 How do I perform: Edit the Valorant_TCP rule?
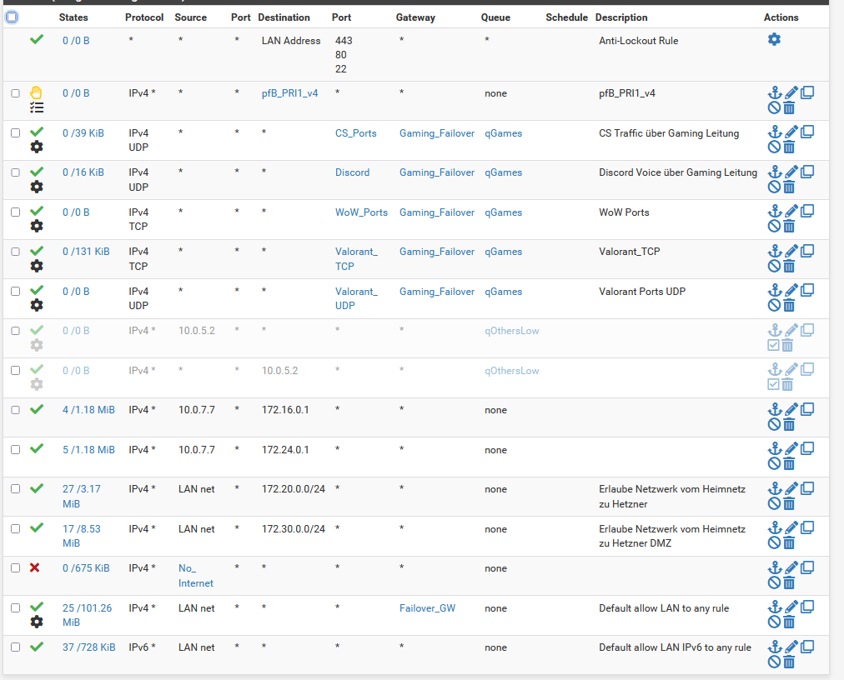pyautogui.click(x=791, y=251)
